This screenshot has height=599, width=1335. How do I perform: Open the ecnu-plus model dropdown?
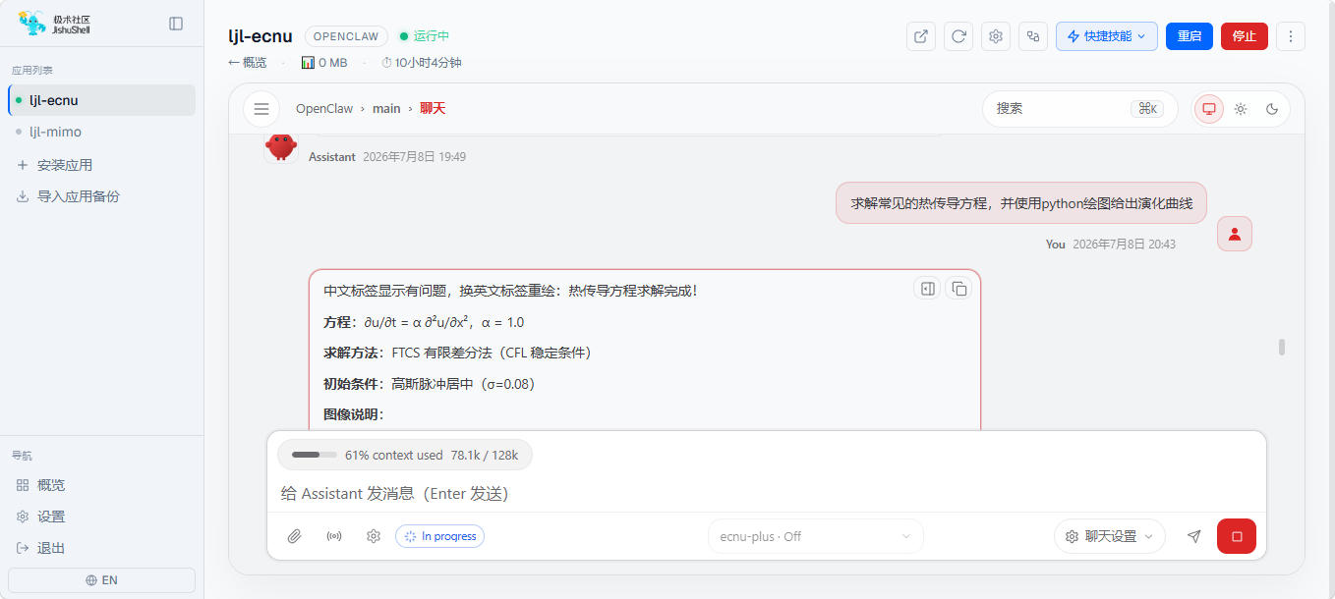(816, 536)
